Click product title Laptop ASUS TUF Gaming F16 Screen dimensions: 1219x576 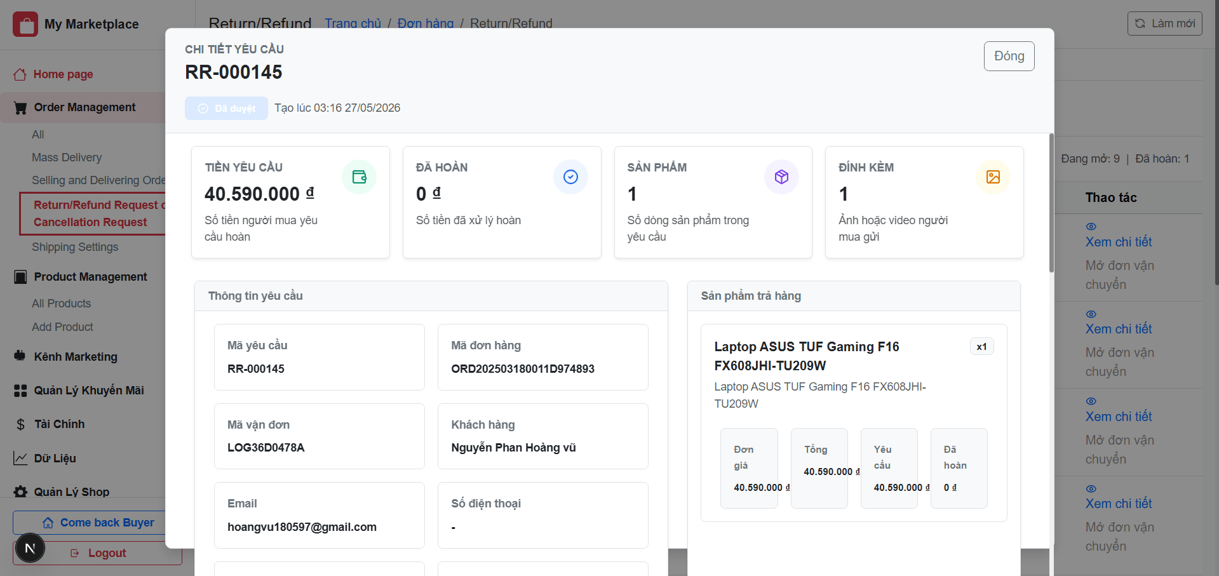pos(807,356)
